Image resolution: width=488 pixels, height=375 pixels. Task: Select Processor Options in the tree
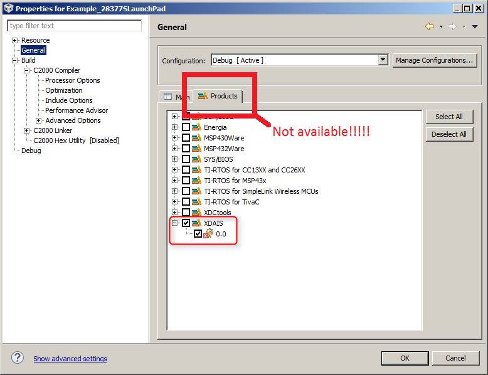coord(73,80)
